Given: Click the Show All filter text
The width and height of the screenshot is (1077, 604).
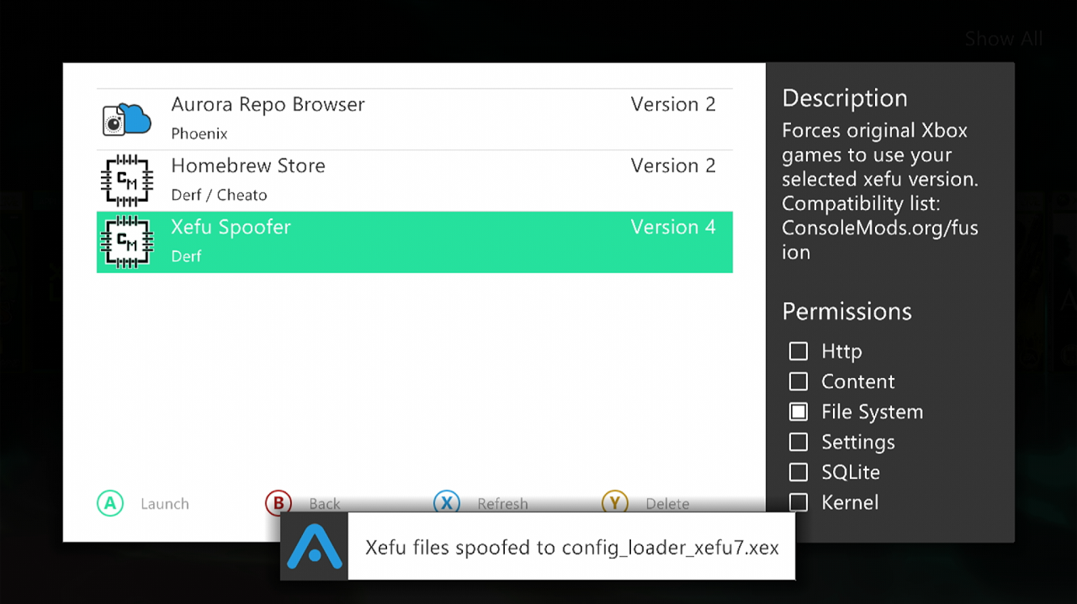Looking at the screenshot, I should click(x=1003, y=39).
